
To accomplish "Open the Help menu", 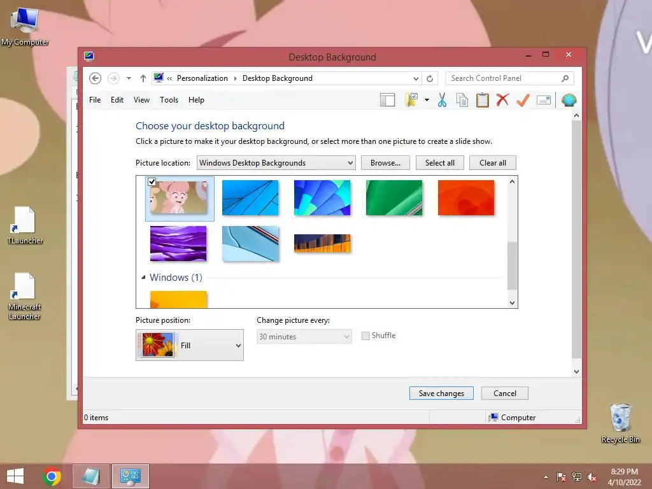I will [196, 100].
